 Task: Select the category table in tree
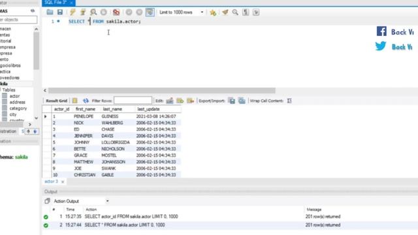coord(18,108)
